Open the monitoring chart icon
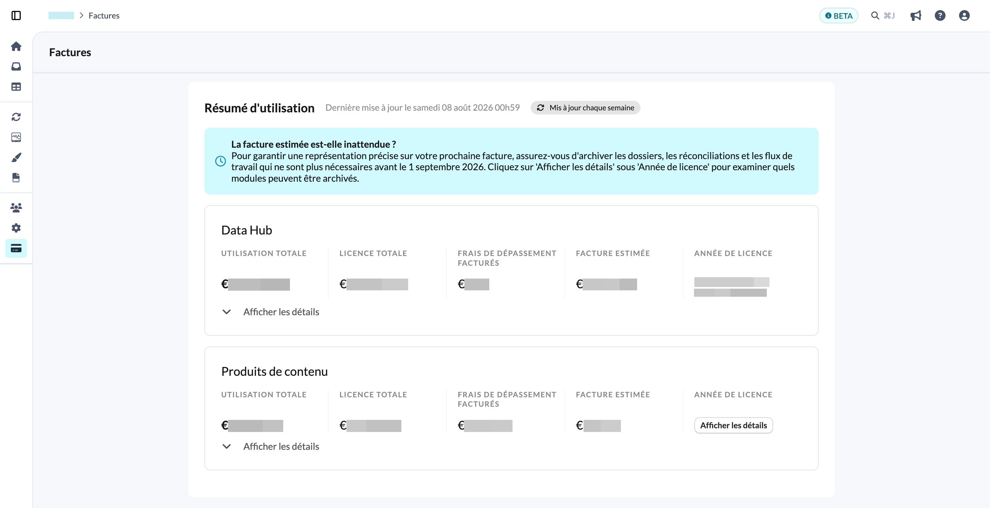The width and height of the screenshot is (990, 508). click(x=16, y=137)
